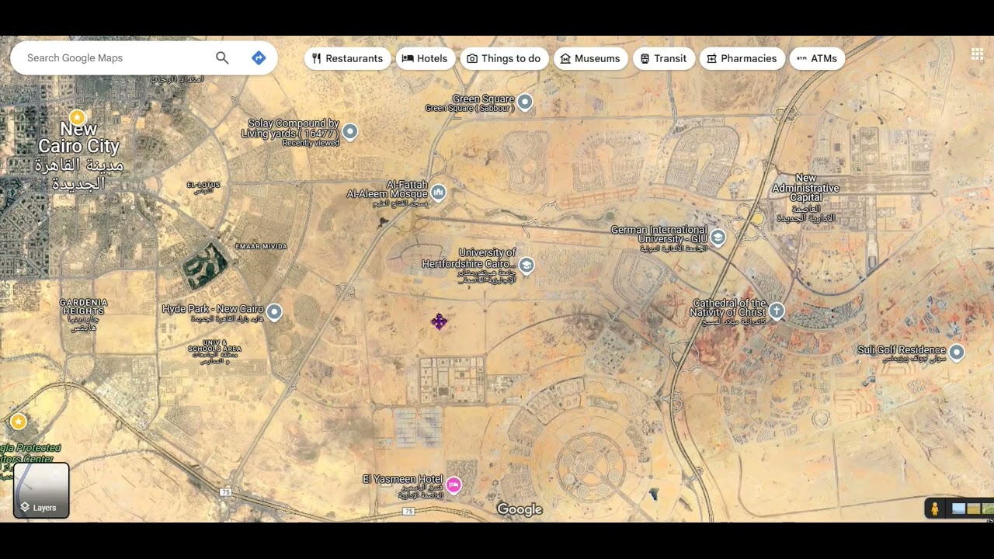Click the EMAAR MIVIDA label
Viewport: 994px width, 559px height.
coord(261,246)
